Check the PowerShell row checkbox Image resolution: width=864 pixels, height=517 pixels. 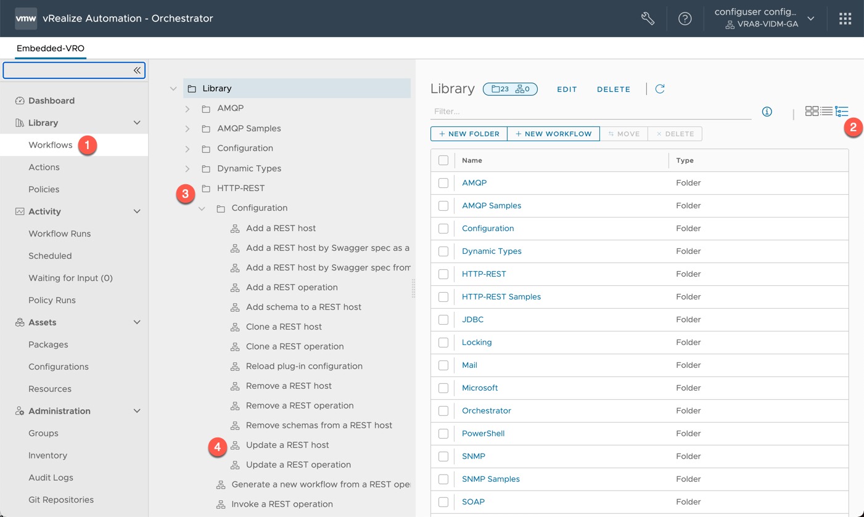click(x=443, y=434)
